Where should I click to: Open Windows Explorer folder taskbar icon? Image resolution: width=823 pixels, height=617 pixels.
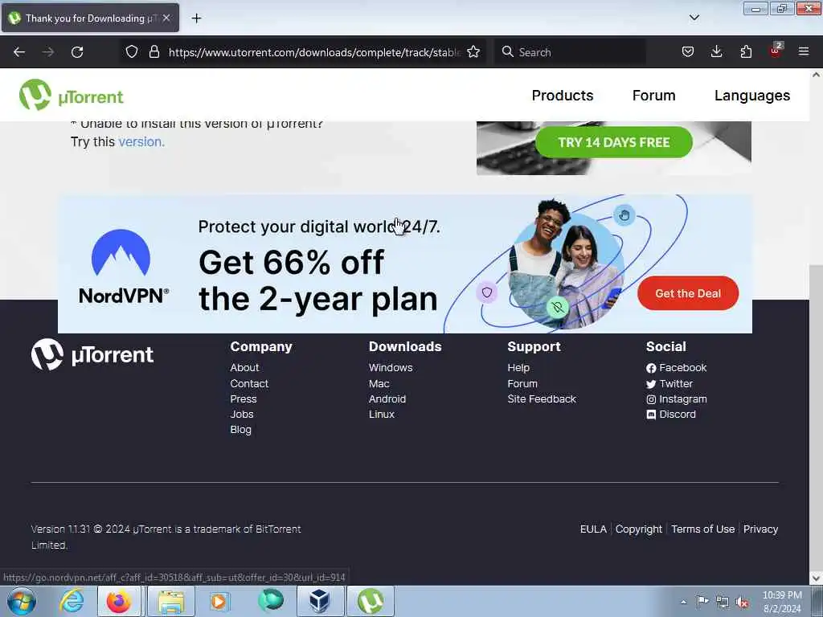(x=171, y=601)
